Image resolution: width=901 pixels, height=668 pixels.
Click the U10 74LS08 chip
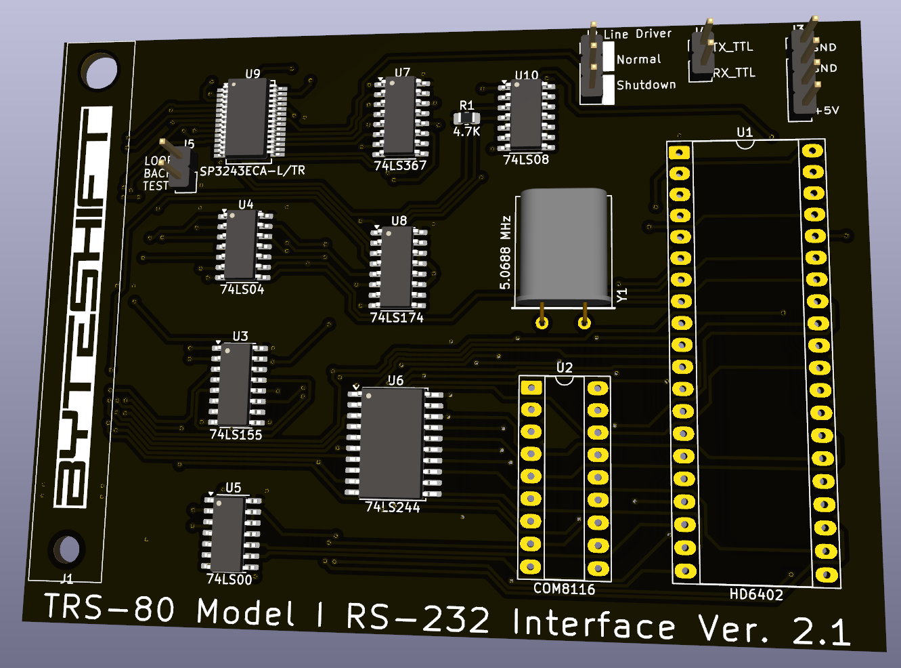tap(526, 116)
